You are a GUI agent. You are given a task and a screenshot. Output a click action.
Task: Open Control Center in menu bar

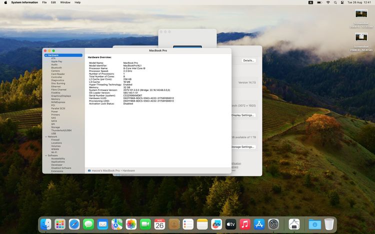(342, 2)
